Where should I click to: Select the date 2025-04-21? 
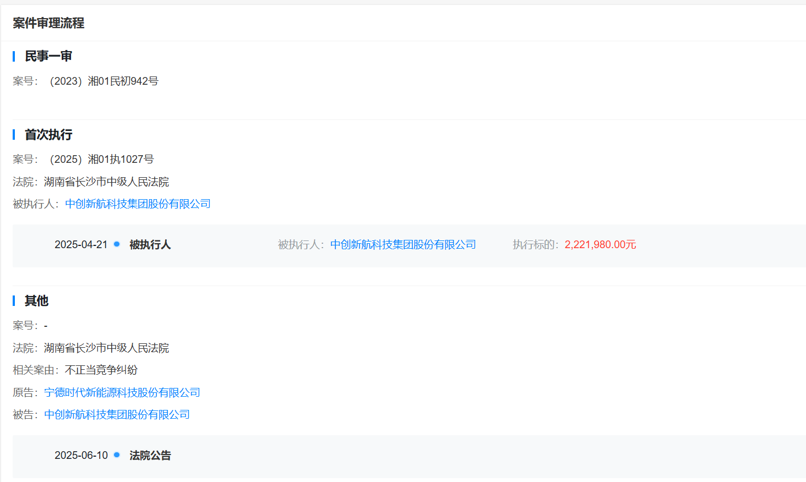pos(81,245)
